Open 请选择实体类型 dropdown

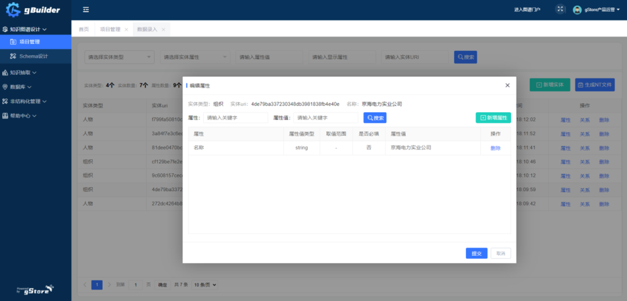120,58
